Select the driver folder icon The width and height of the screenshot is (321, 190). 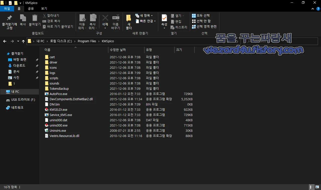pos(47,62)
